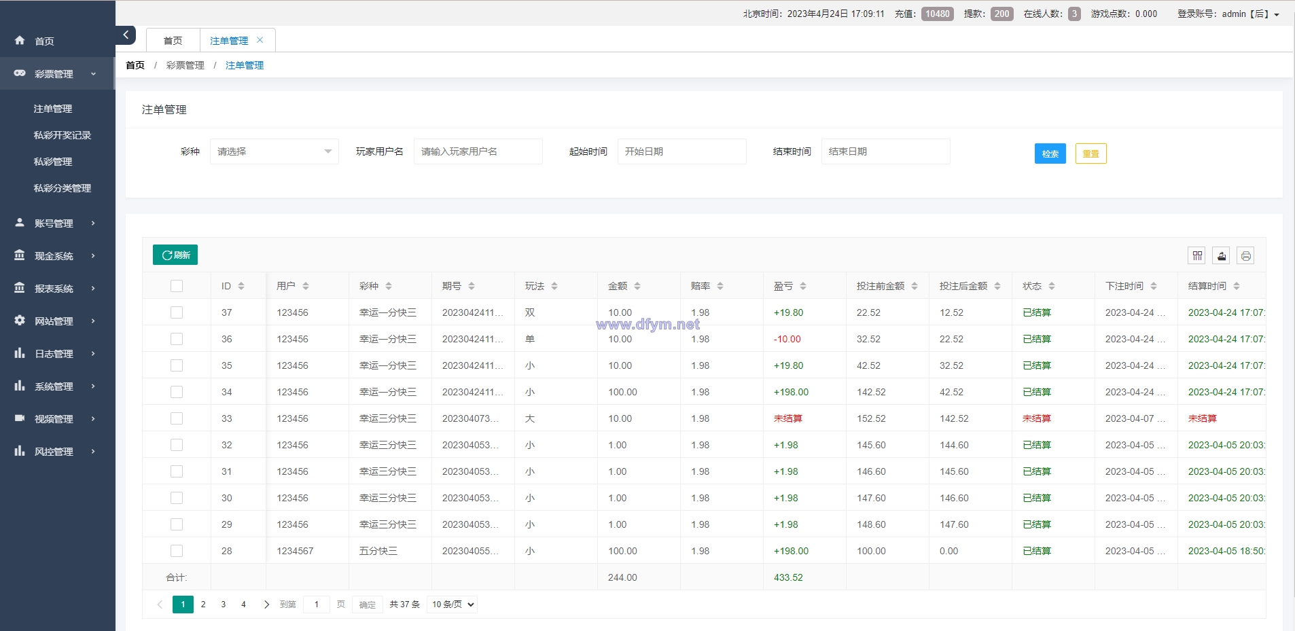This screenshot has height=631, width=1295.
Task: Click the 确定 page jump button
Action: click(368, 605)
